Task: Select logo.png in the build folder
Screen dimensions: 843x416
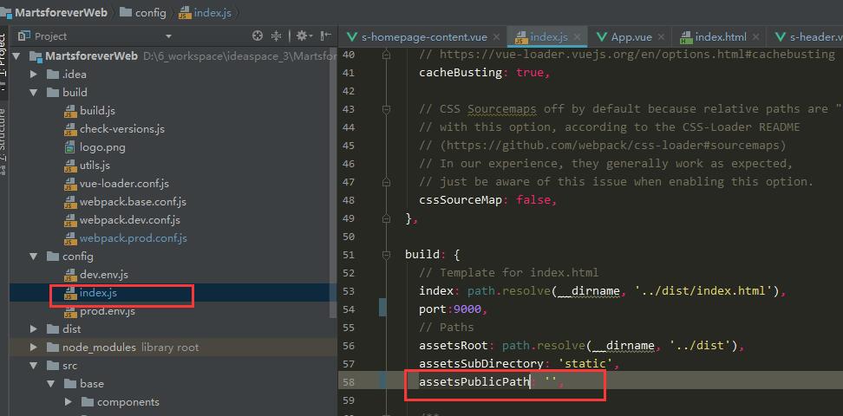Action: pyautogui.click(x=102, y=146)
